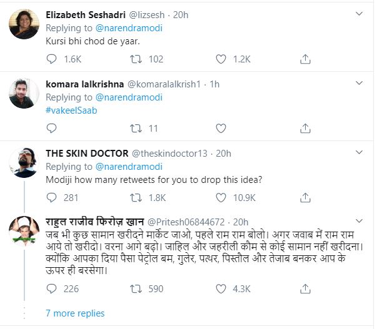Open more options for Elizabeth Seshadri's tweet
377x329 pixels.
(359, 13)
